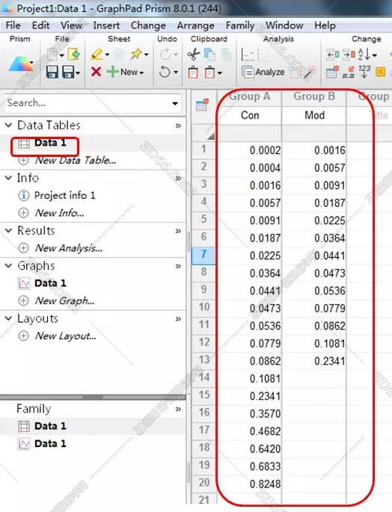
Task: Click the Highlight sheet marker icon
Action: (97, 54)
